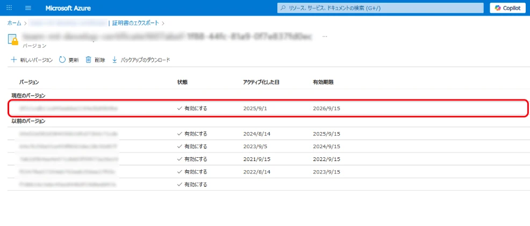Go to ホーム breadcrumb link
The image size is (530, 226).
14,23
